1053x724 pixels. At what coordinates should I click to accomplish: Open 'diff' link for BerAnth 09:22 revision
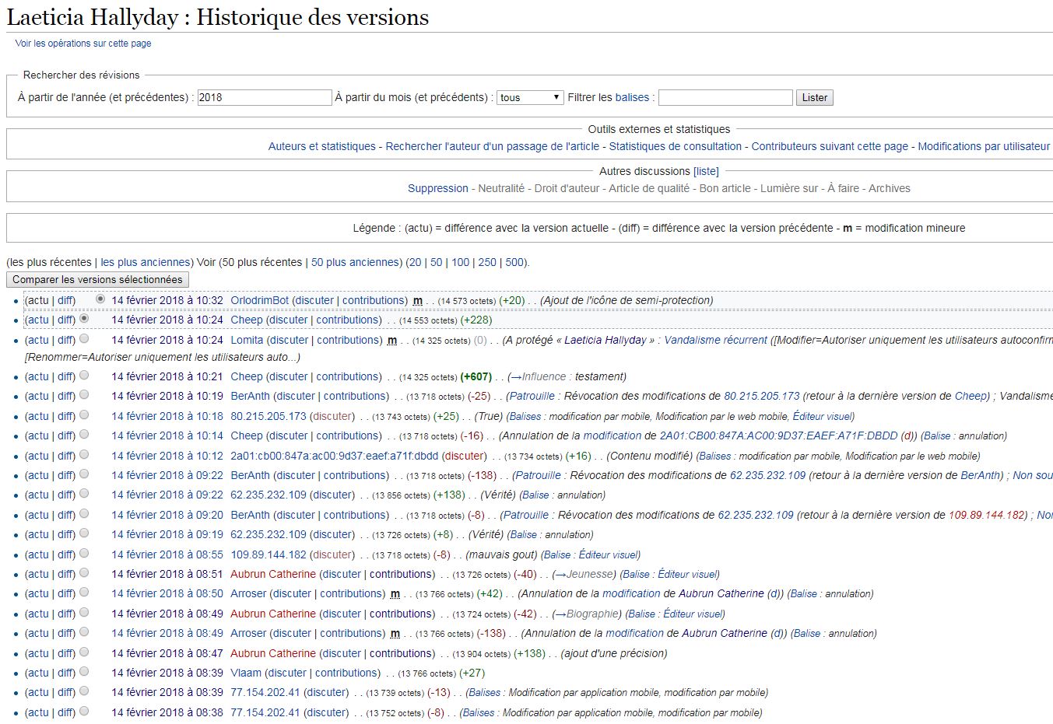pos(66,475)
